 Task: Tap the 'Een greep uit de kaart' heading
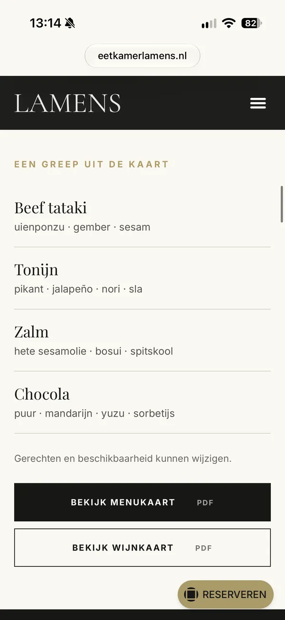click(92, 164)
